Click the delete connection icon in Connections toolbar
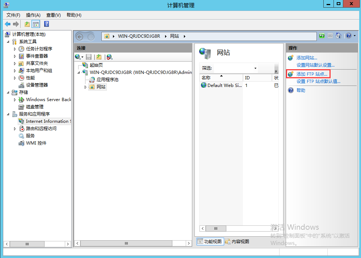361x258 pixels. [109, 57]
